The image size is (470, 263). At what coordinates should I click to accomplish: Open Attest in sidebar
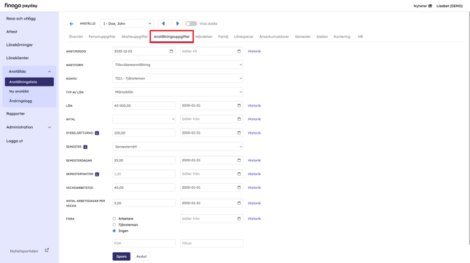click(x=12, y=32)
